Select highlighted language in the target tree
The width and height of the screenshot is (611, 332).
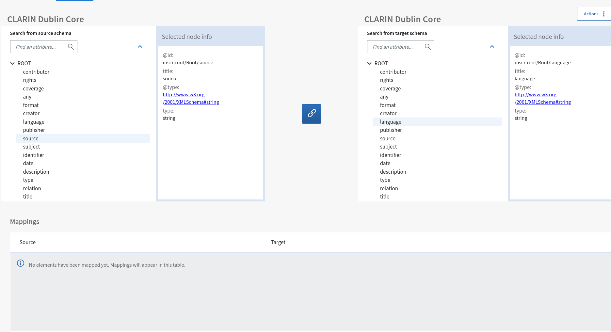437,122
